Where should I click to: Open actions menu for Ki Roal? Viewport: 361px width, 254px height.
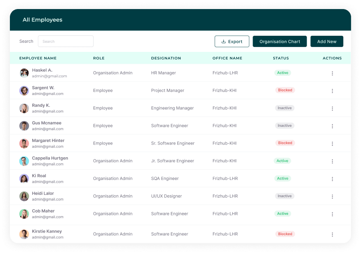(x=332, y=179)
